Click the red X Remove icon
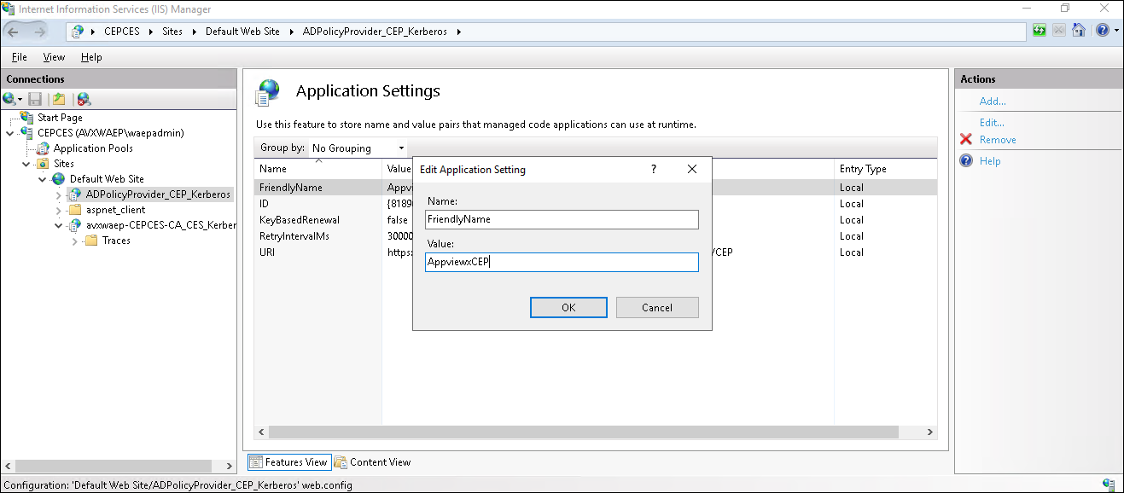This screenshot has height=493, width=1124. 966,140
